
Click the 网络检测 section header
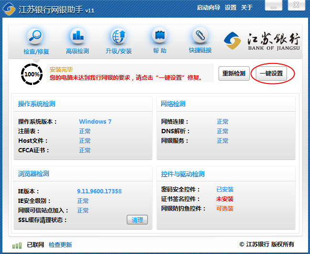coord(173,104)
